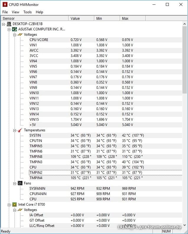Open the View menu
This screenshot has height=234, width=188.
[16, 12]
